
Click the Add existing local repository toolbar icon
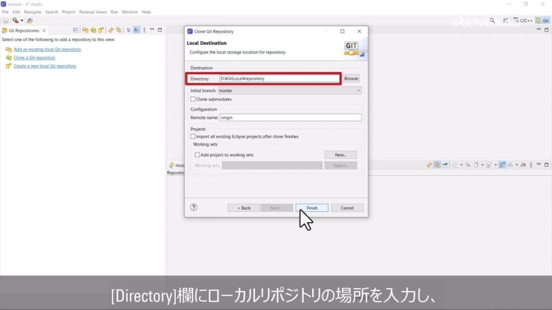tap(85, 30)
